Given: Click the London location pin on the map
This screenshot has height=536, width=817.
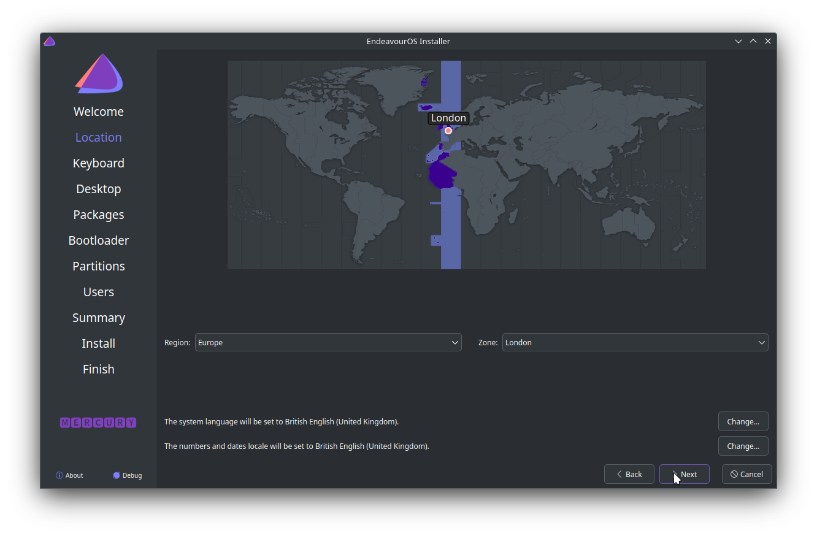Looking at the screenshot, I should click(x=448, y=131).
